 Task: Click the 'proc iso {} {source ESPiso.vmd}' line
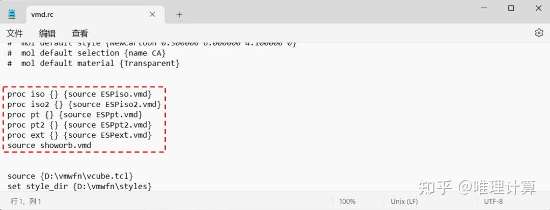point(79,94)
